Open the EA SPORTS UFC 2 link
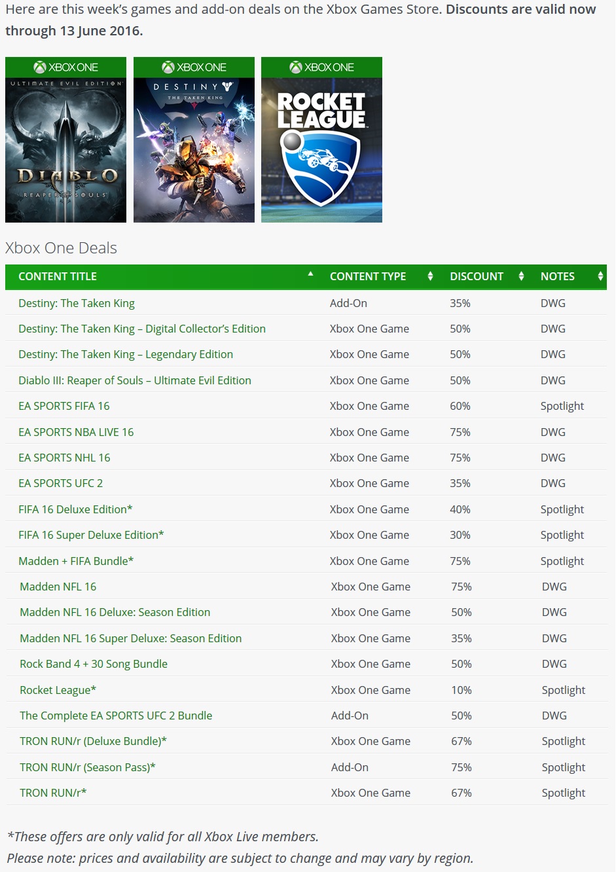This screenshot has height=872, width=616. tap(61, 483)
